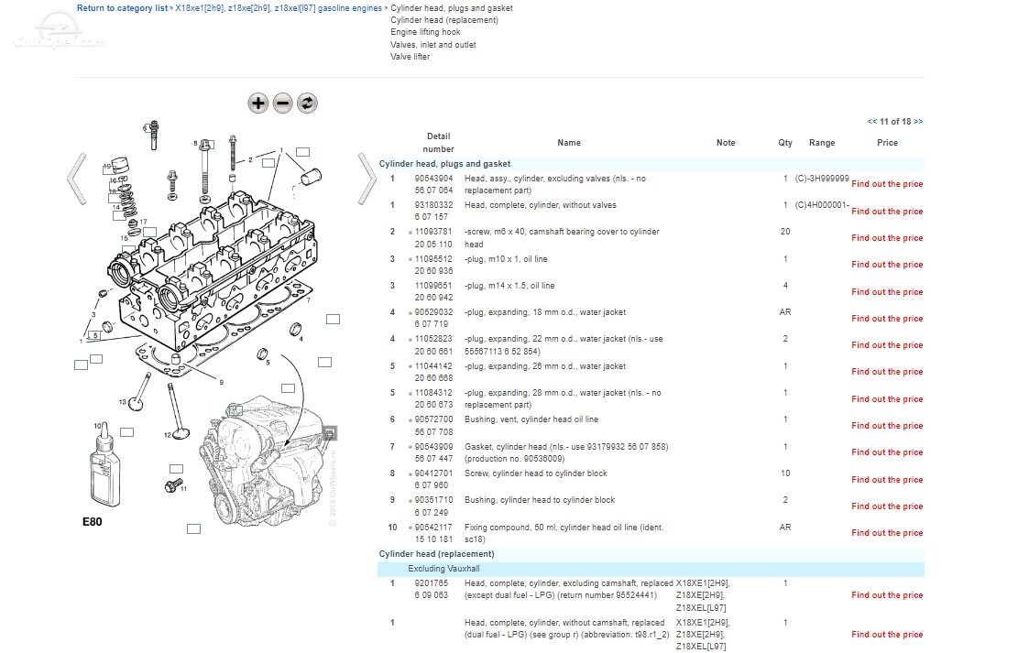
Task: Click the Return to category list link
Action: coord(122,8)
